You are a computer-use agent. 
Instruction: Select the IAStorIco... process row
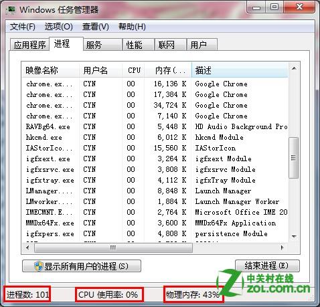(x=155, y=148)
